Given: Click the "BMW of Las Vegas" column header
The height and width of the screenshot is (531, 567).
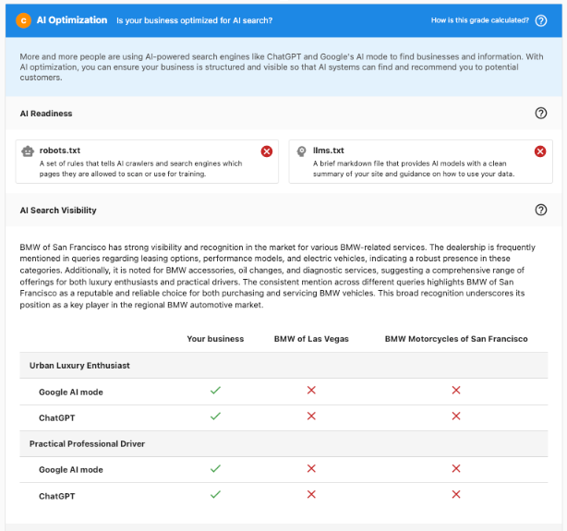Looking at the screenshot, I should coord(311,339).
